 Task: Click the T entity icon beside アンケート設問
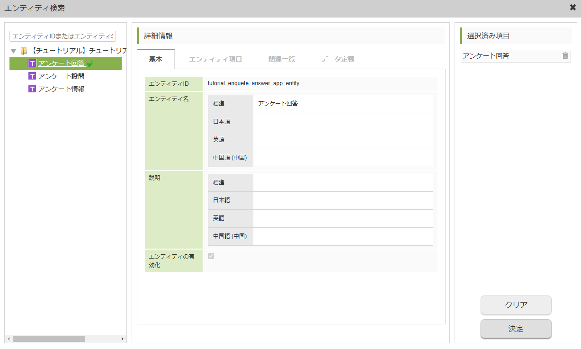[31, 75]
